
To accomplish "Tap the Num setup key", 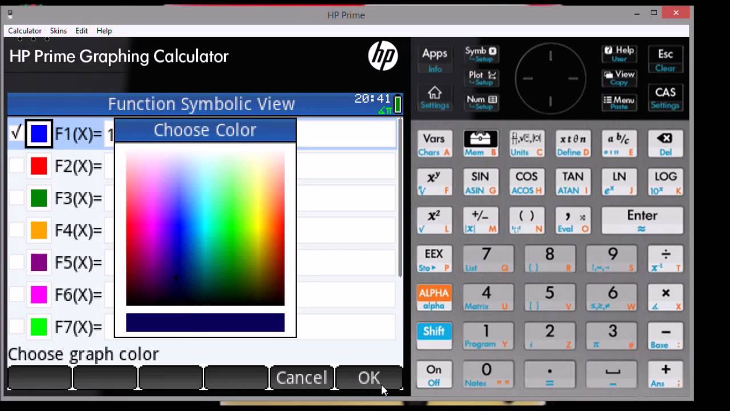I will pos(482,102).
